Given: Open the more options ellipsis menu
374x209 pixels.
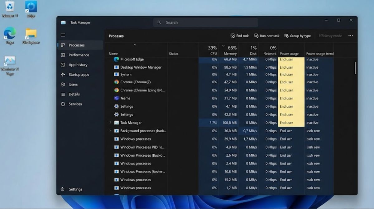Looking at the screenshot, I should (x=351, y=36).
